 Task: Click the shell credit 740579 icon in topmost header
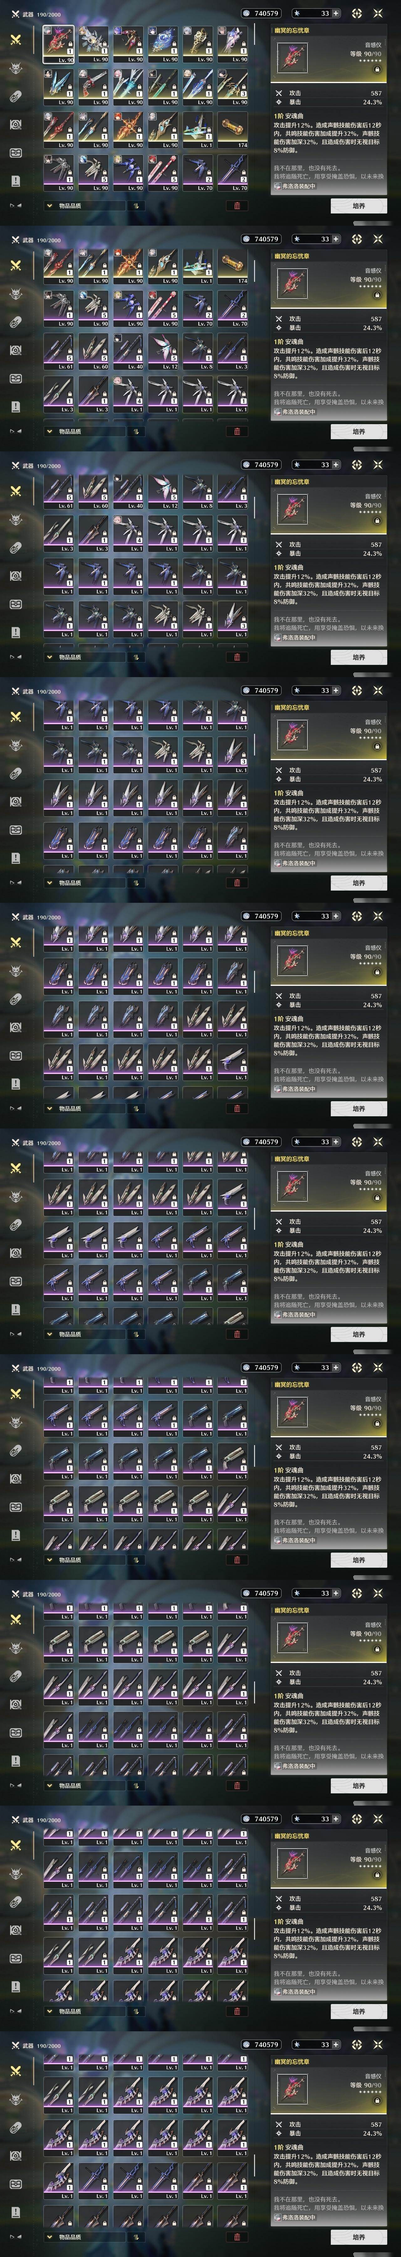click(x=246, y=13)
